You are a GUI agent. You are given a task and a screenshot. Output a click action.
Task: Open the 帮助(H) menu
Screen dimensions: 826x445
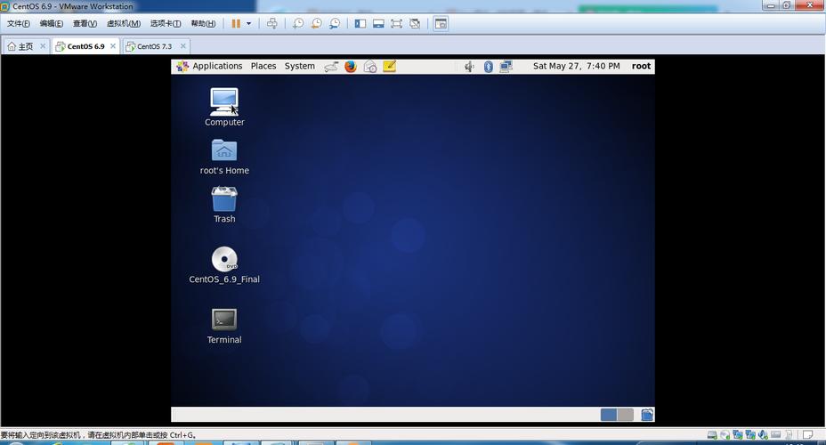(x=203, y=24)
